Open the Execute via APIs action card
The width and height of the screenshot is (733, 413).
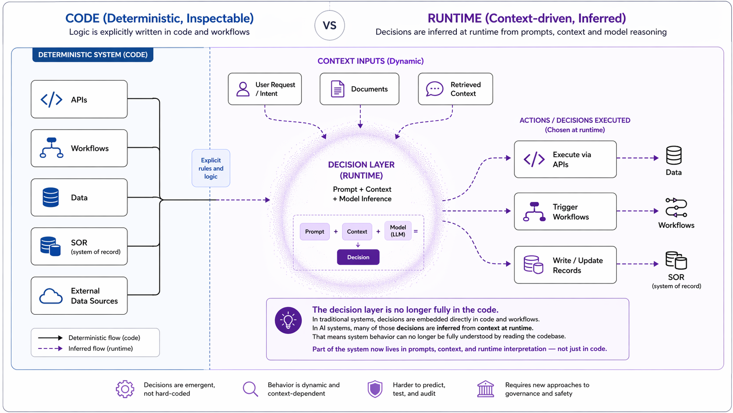[565, 159]
